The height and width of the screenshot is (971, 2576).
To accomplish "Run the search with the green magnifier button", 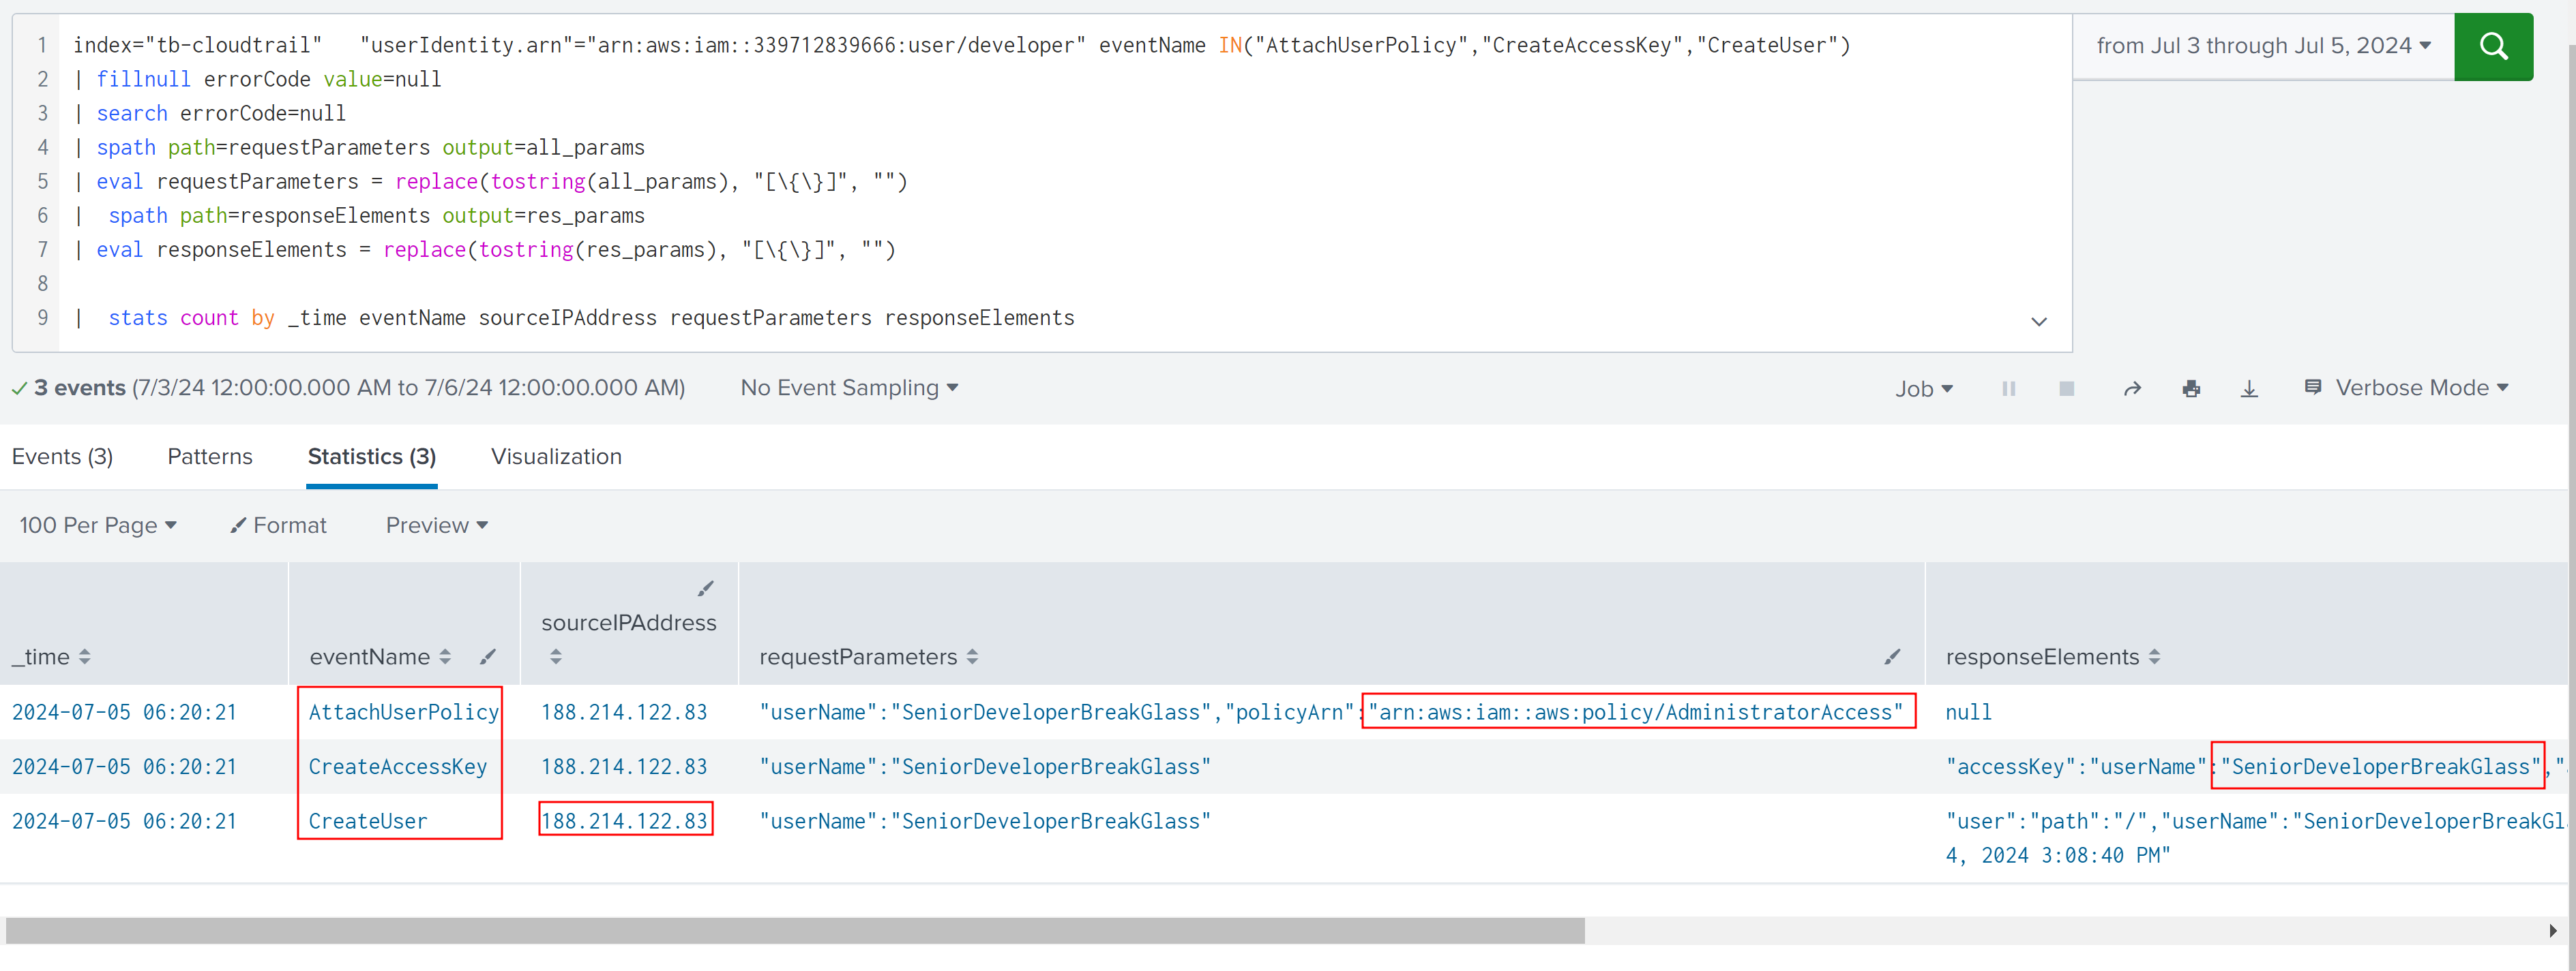I will pyautogui.click(x=2492, y=46).
